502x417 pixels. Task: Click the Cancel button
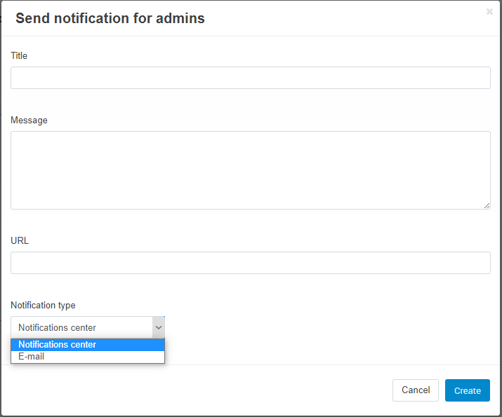click(415, 390)
